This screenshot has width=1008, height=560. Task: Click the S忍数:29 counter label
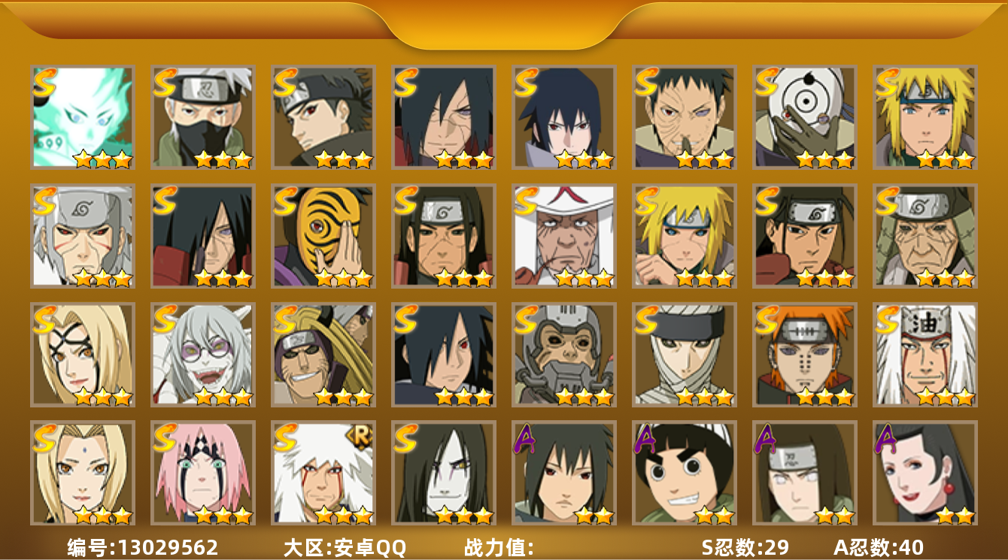click(745, 547)
